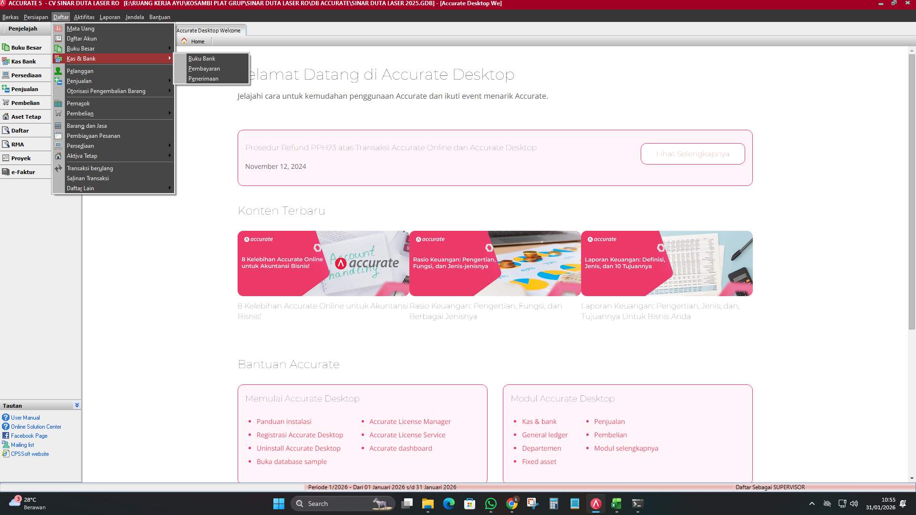This screenshot has width=916, height=515.
Task: Select the RMA module icon
Action: [x=17, y=144]
